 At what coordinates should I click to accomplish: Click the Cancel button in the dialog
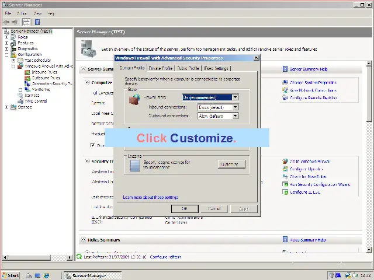coord(214,209)
